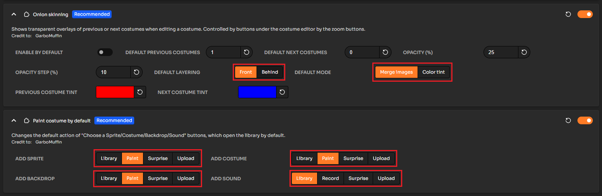602x196 pixels.
Task: Set Add Costume to Library
Action: 304,158
